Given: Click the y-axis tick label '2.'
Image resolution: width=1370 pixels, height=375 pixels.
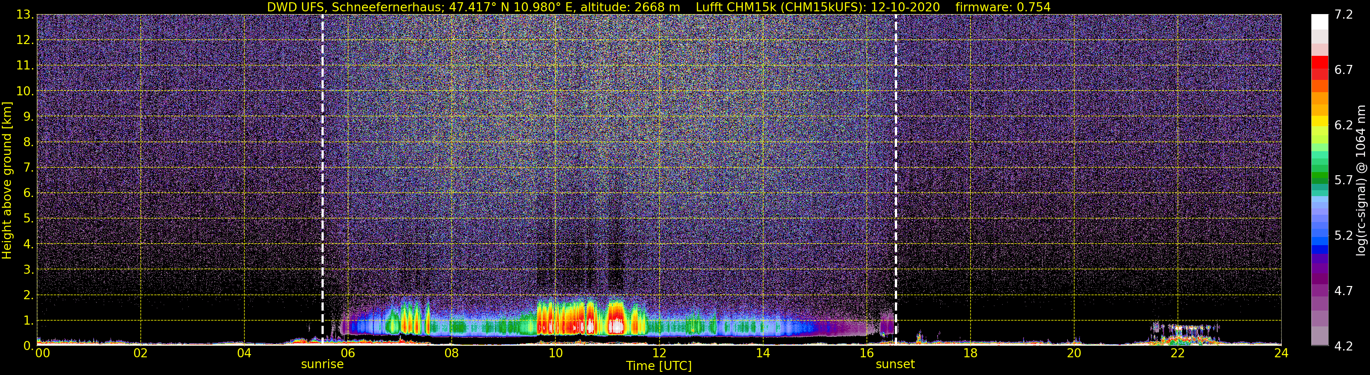Looking at the screenshot, I should 28,295.
